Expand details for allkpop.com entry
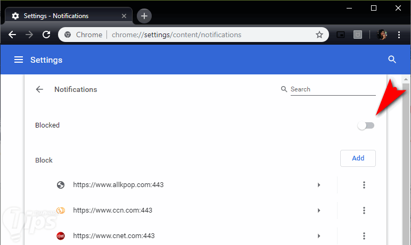 319,185
